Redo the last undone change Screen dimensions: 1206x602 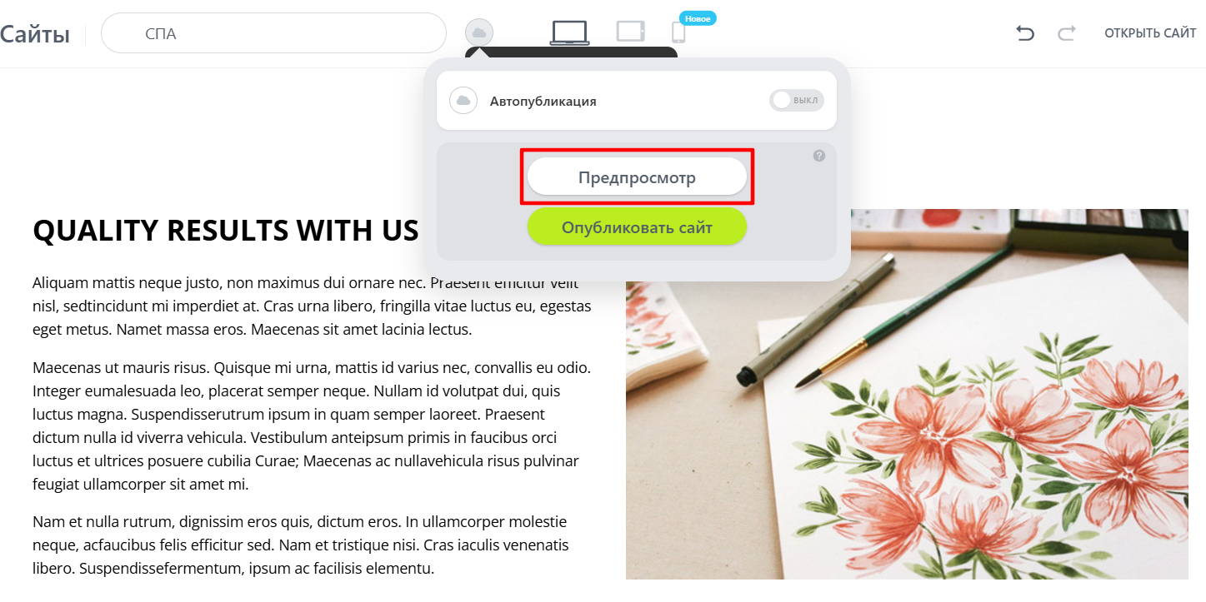(1067, 33)
